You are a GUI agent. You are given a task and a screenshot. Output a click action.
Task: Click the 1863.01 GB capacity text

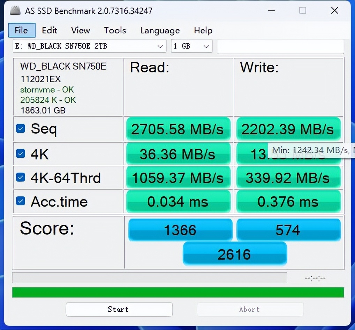pos(43,110)
